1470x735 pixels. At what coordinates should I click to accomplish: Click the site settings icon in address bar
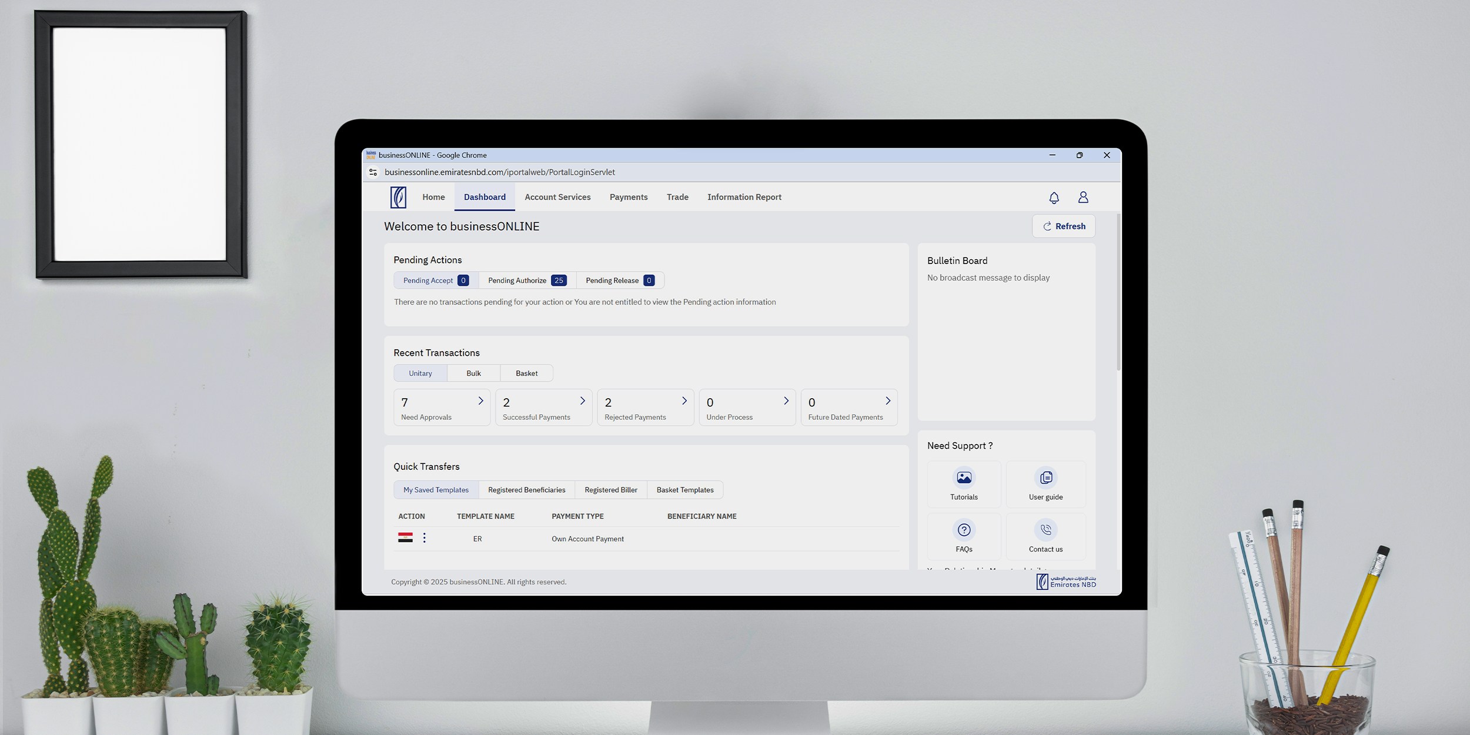point(373,172)
